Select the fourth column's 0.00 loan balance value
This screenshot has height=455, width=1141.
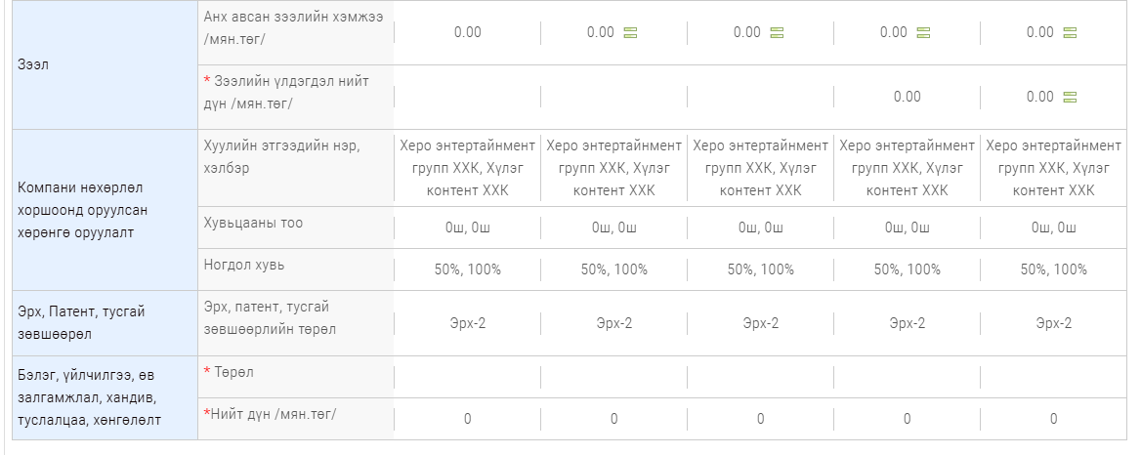coord(907,97)
